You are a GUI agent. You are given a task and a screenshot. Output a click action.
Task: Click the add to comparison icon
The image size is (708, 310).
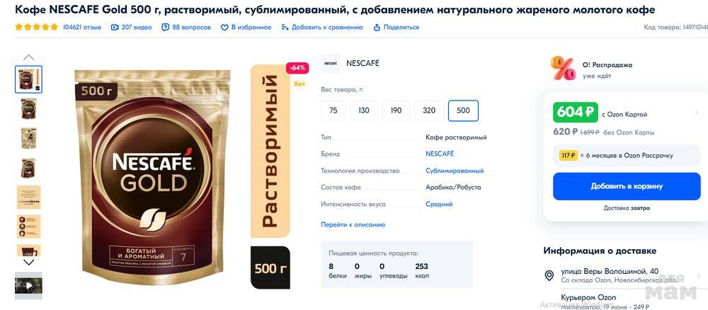click(x=285, y=28)
